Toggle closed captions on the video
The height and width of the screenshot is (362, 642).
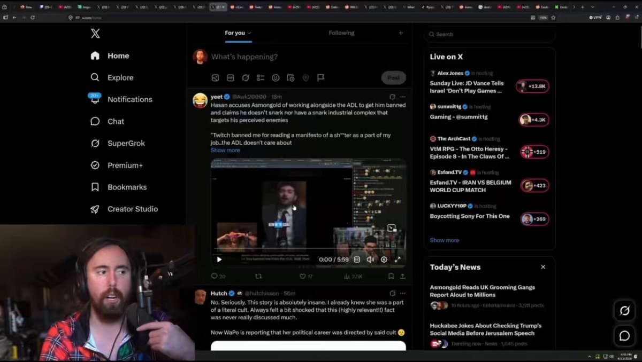tap(357, 259)
